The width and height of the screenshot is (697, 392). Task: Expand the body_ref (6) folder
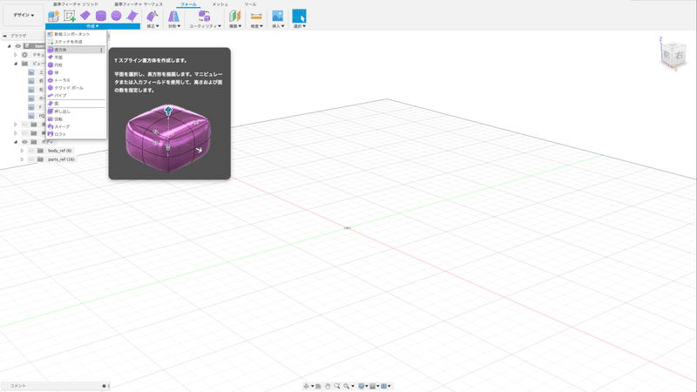22,151
